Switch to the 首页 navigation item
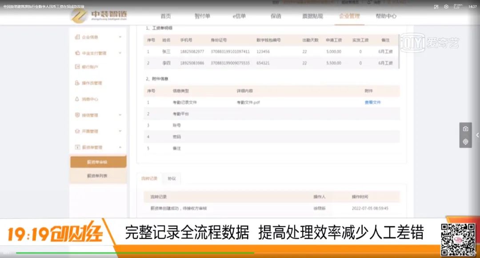The width and height of the screenshot is (480, 258). (x=165, y=16)
